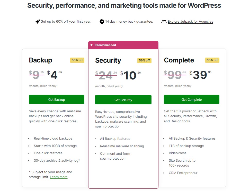
Task: Click the 56% off badge
Action: point(144,60)
